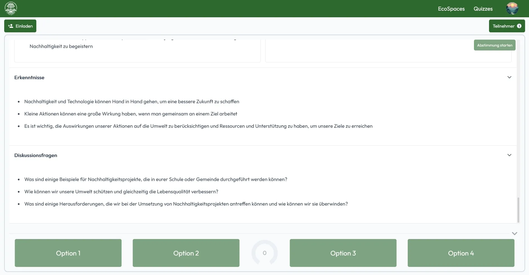Start the vote with Abstimmung starten
The width and height of the screenshot is (529, 275).
[494, 45]
